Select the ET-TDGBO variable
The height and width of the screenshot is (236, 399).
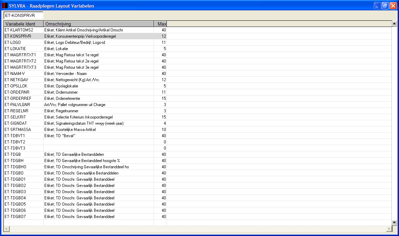(14, 173)
